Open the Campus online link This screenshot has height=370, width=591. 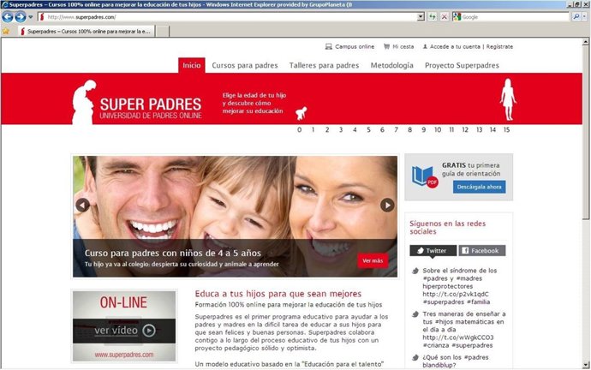(355, 47)
